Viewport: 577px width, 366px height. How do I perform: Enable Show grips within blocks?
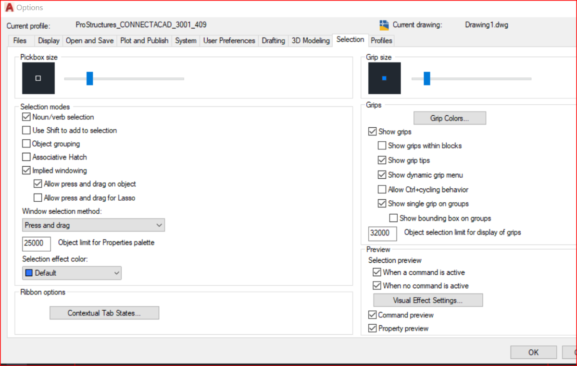(x=382, y=146)
